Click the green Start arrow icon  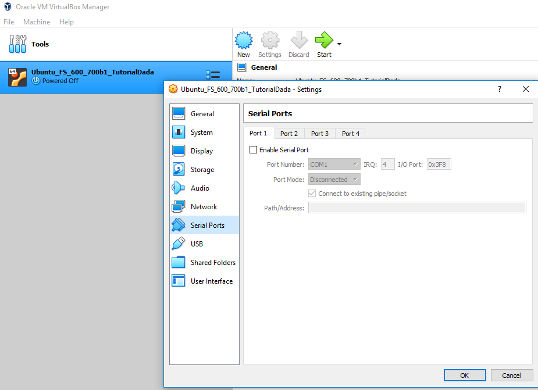323,41
